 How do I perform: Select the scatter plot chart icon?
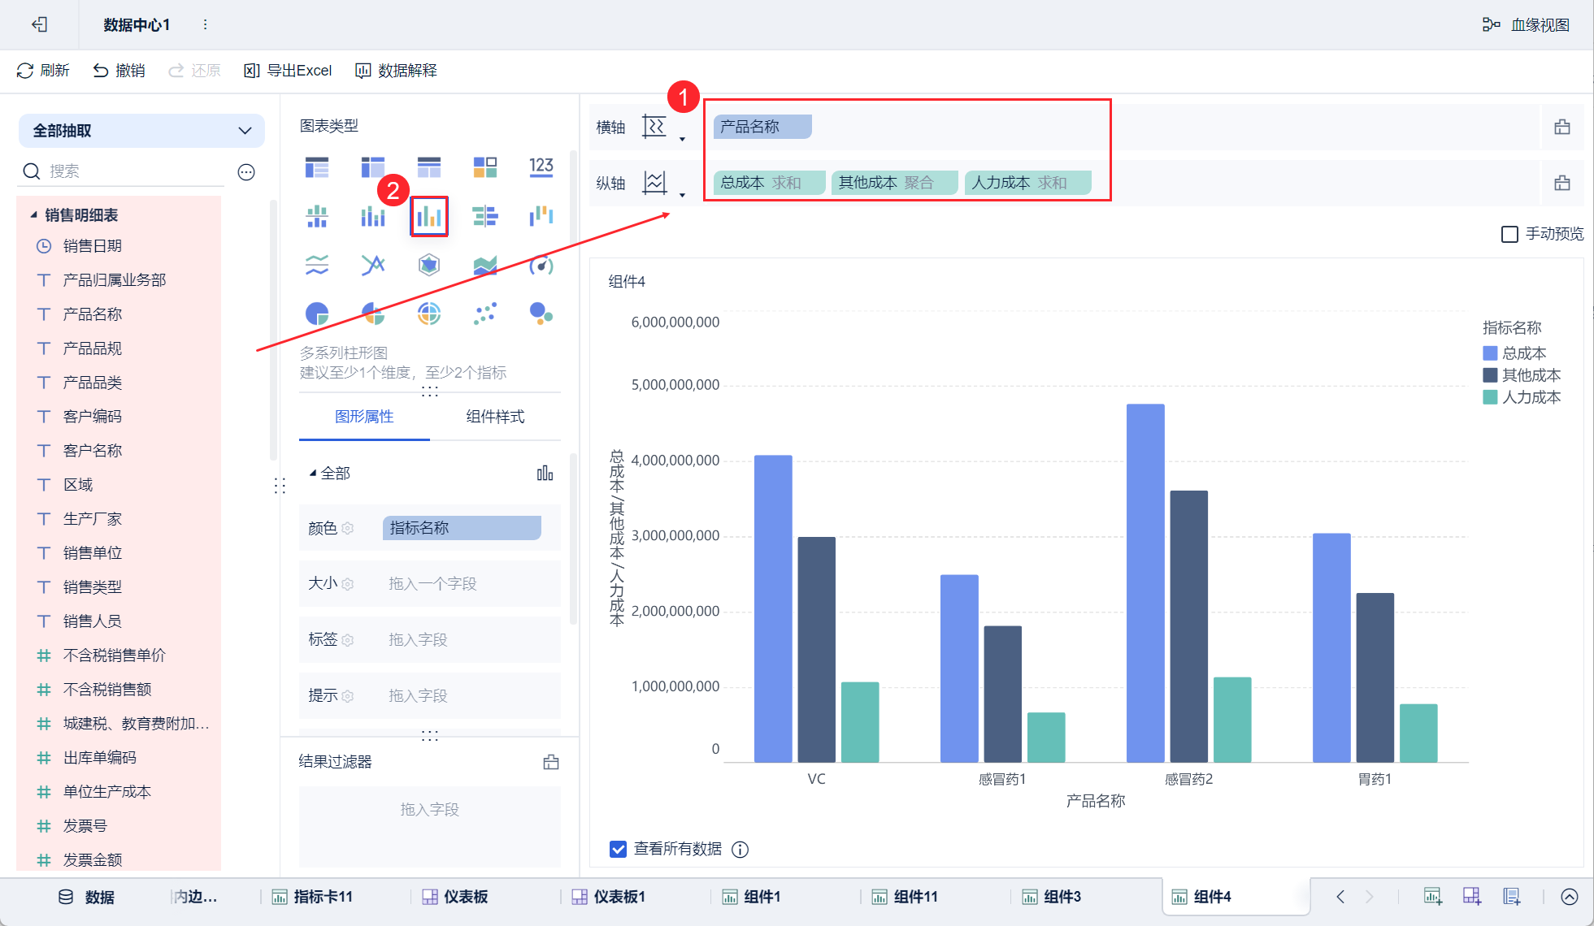coord(485,314)
